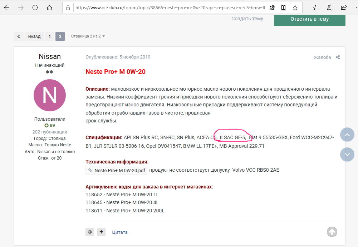Viewport: 358px width, 247px height.
Task: Open reading view book icon
Action: pos(283,8)
